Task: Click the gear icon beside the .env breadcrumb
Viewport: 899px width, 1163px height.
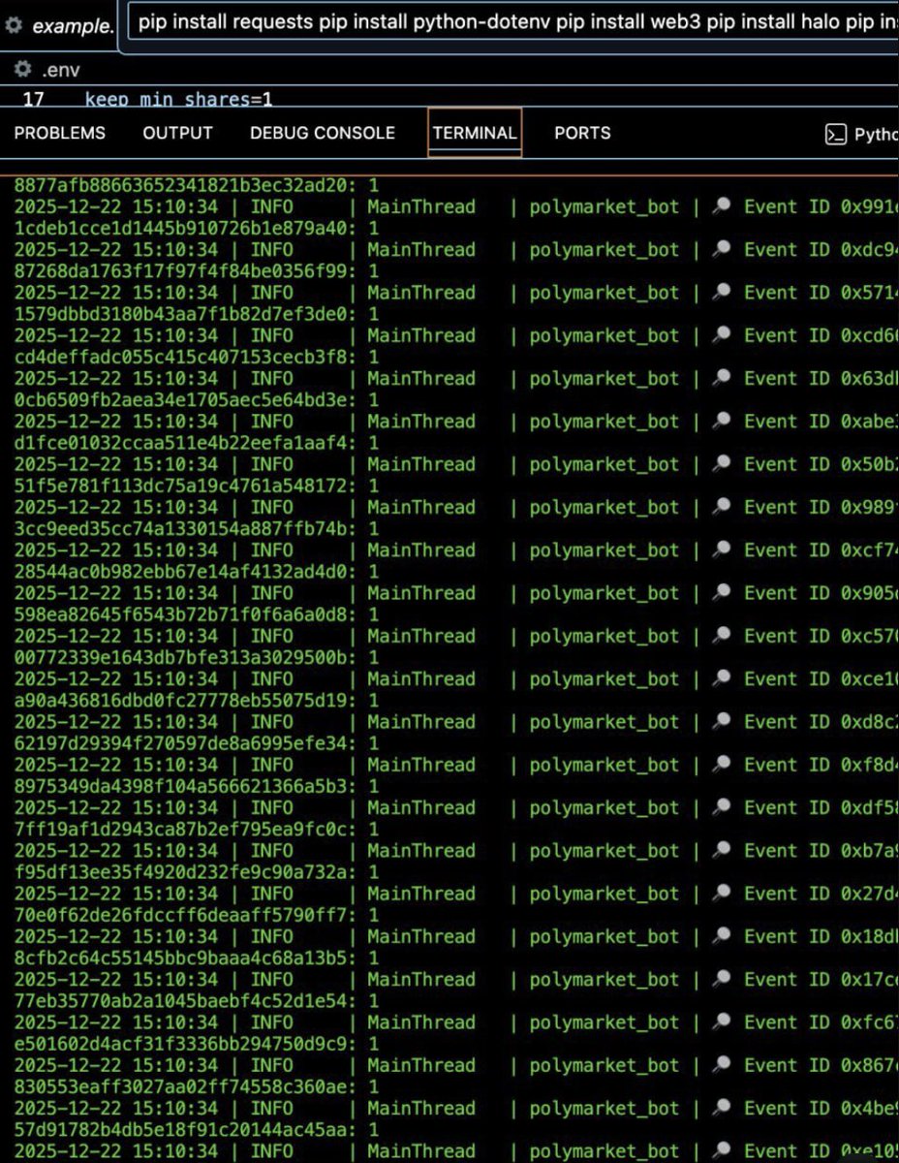Action: [x=23, y=70]
